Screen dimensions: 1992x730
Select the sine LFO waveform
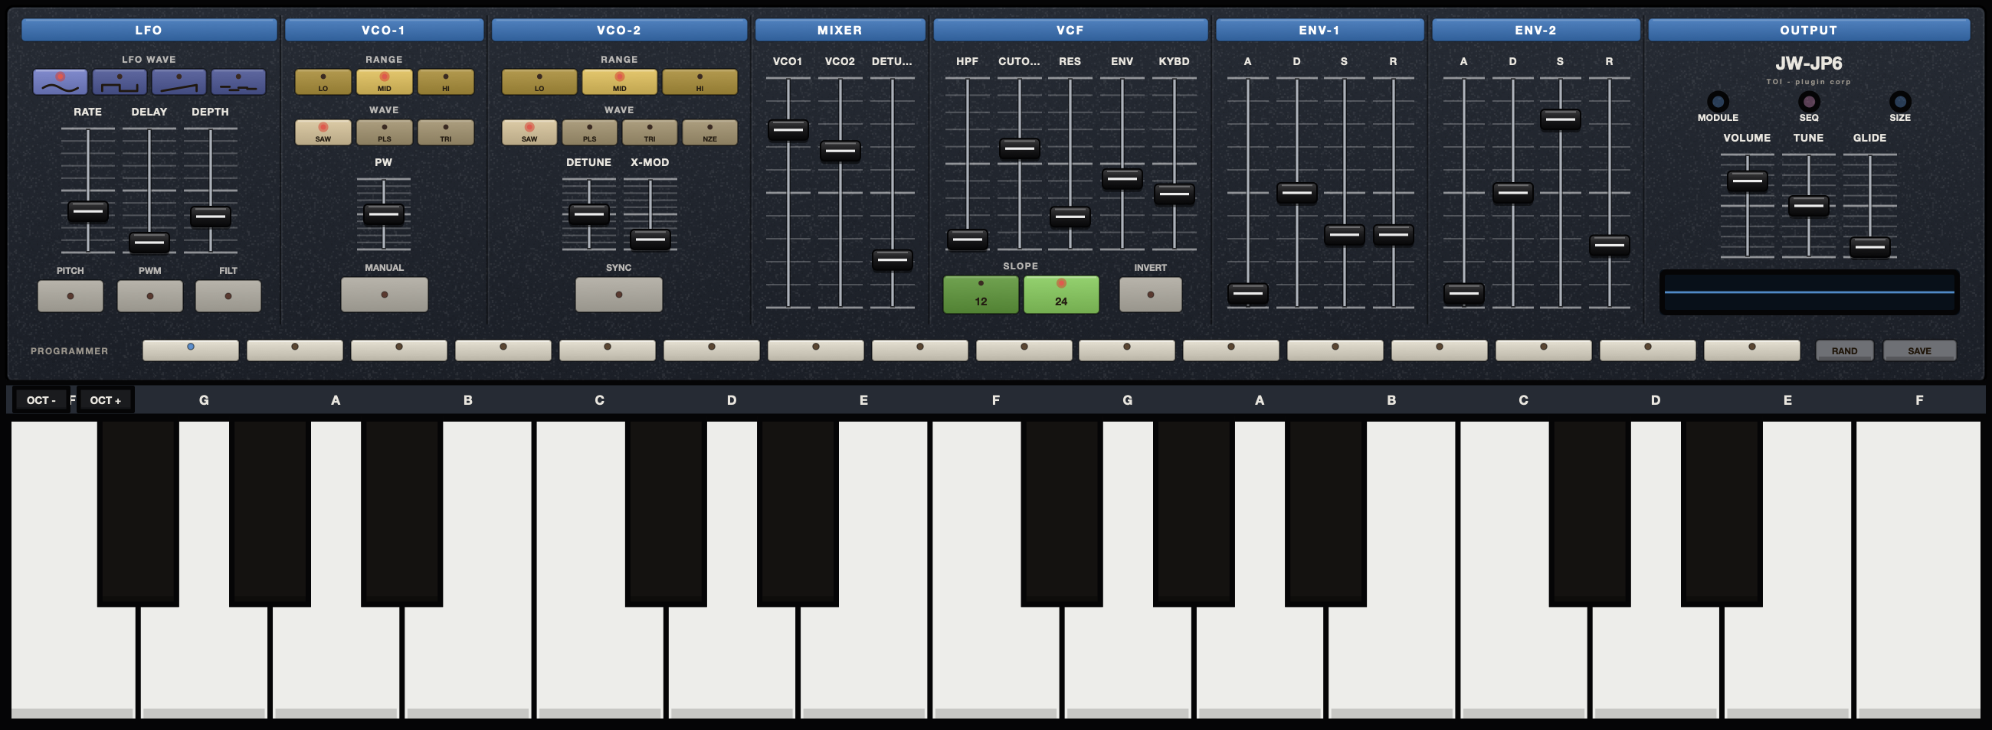61,82
